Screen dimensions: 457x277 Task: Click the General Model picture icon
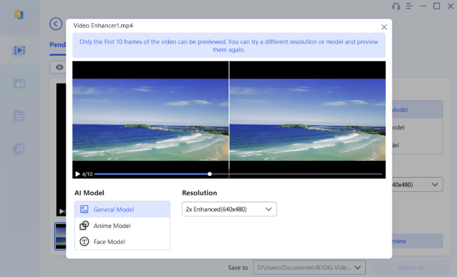tap(84, 209)
